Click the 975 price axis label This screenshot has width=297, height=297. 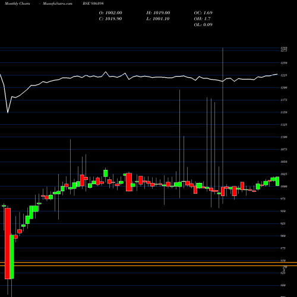[x=283, y=199]
